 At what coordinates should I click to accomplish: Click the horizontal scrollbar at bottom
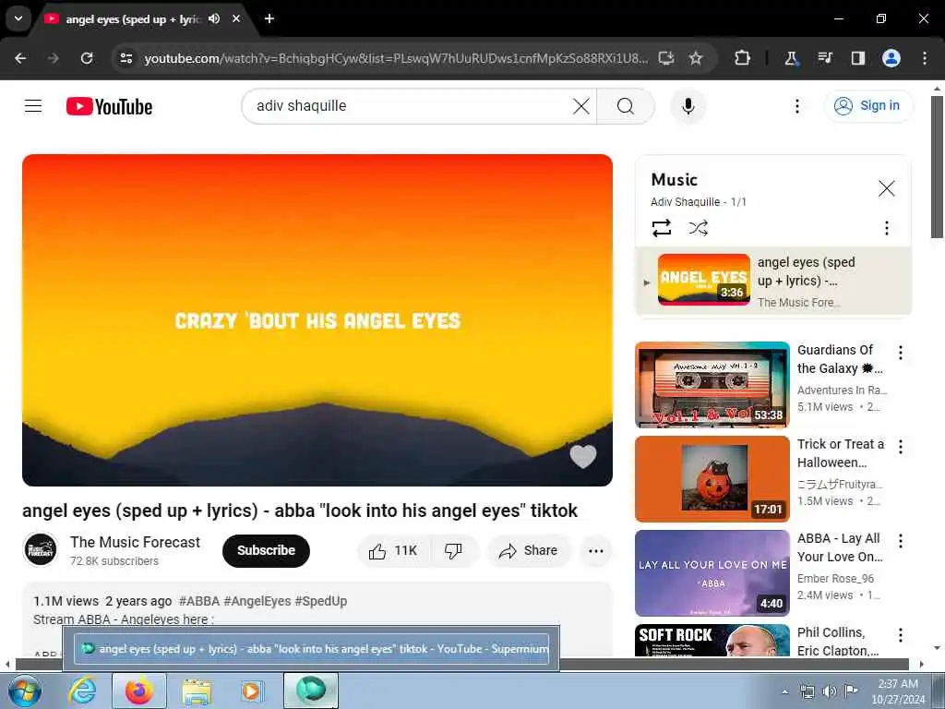[461, 665]
